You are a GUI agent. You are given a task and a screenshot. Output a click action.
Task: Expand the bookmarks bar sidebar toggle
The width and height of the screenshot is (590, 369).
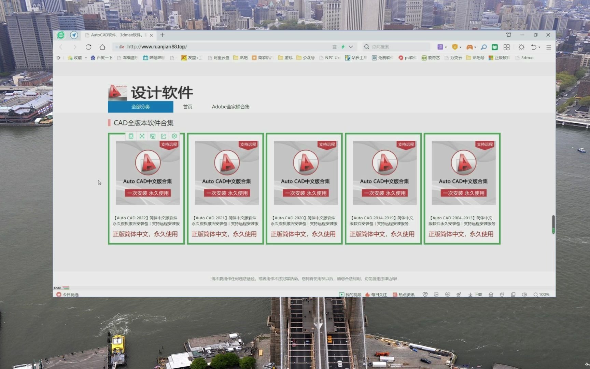pyautogui.click(x=59, y=58)
